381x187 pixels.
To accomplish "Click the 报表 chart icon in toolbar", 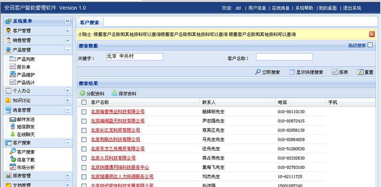I will click(x=335, y=72).
